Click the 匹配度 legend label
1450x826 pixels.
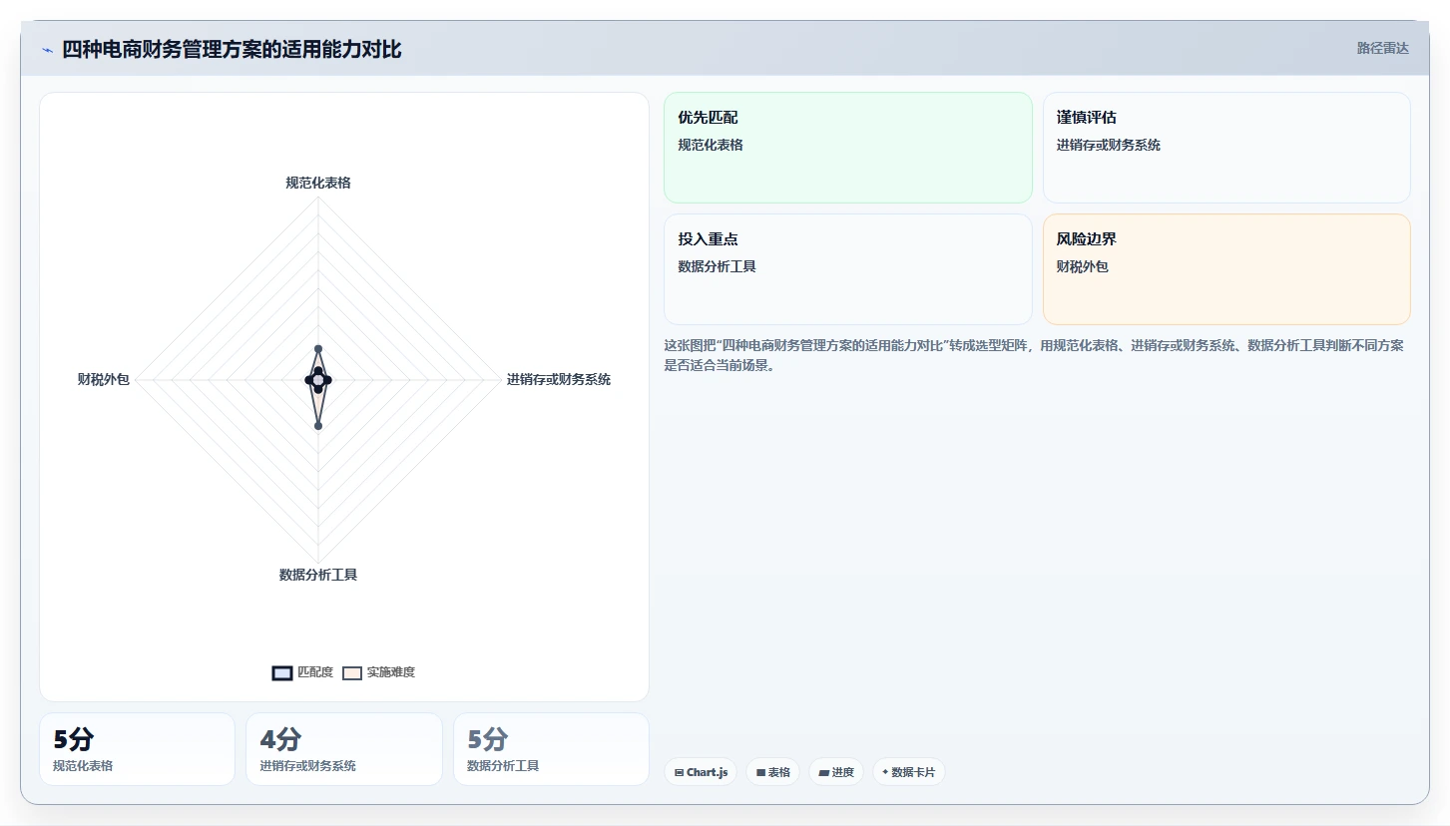coord(315,672)
